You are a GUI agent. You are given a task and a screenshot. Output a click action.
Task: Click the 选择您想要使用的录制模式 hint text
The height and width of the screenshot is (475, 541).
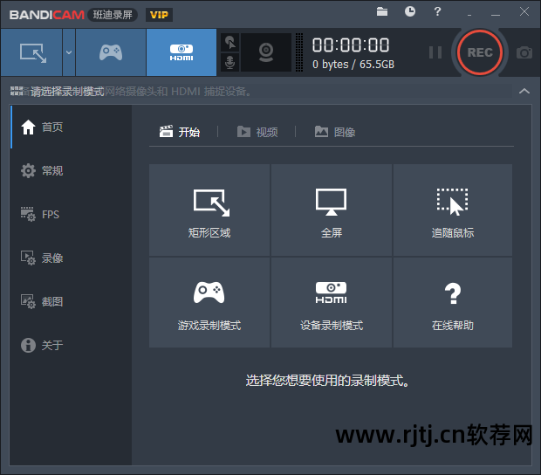(x=327, y=381)
